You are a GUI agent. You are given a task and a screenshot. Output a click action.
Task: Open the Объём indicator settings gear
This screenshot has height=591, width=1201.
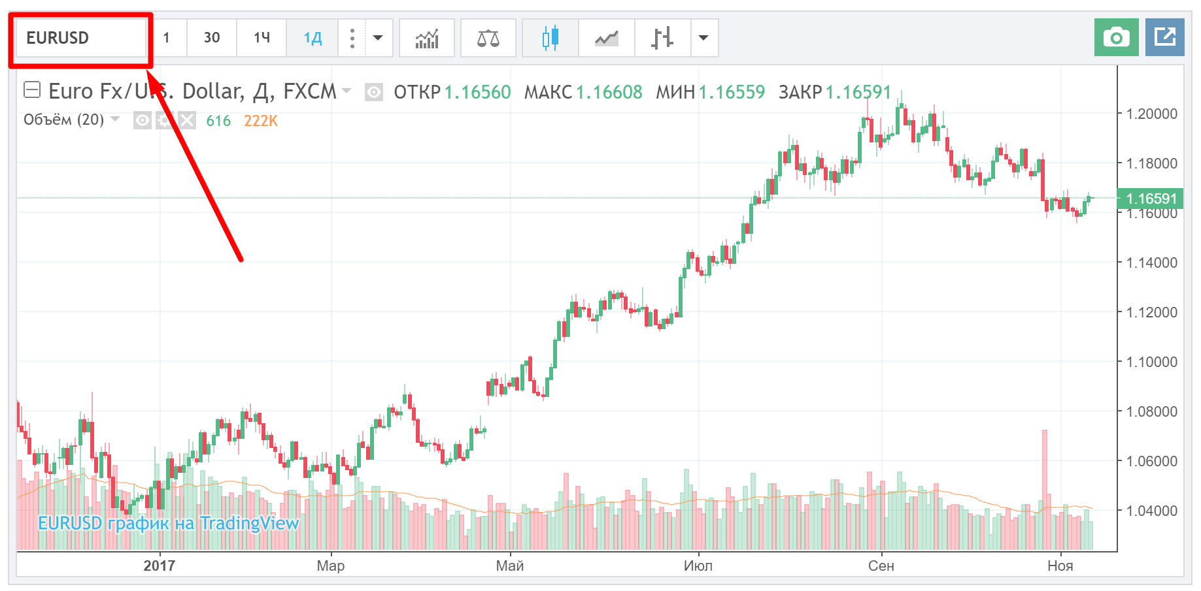[x=165, y=121]
